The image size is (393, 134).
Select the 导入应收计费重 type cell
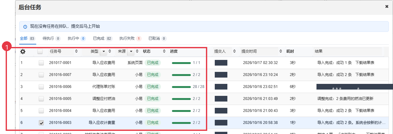tap(102, 123)
